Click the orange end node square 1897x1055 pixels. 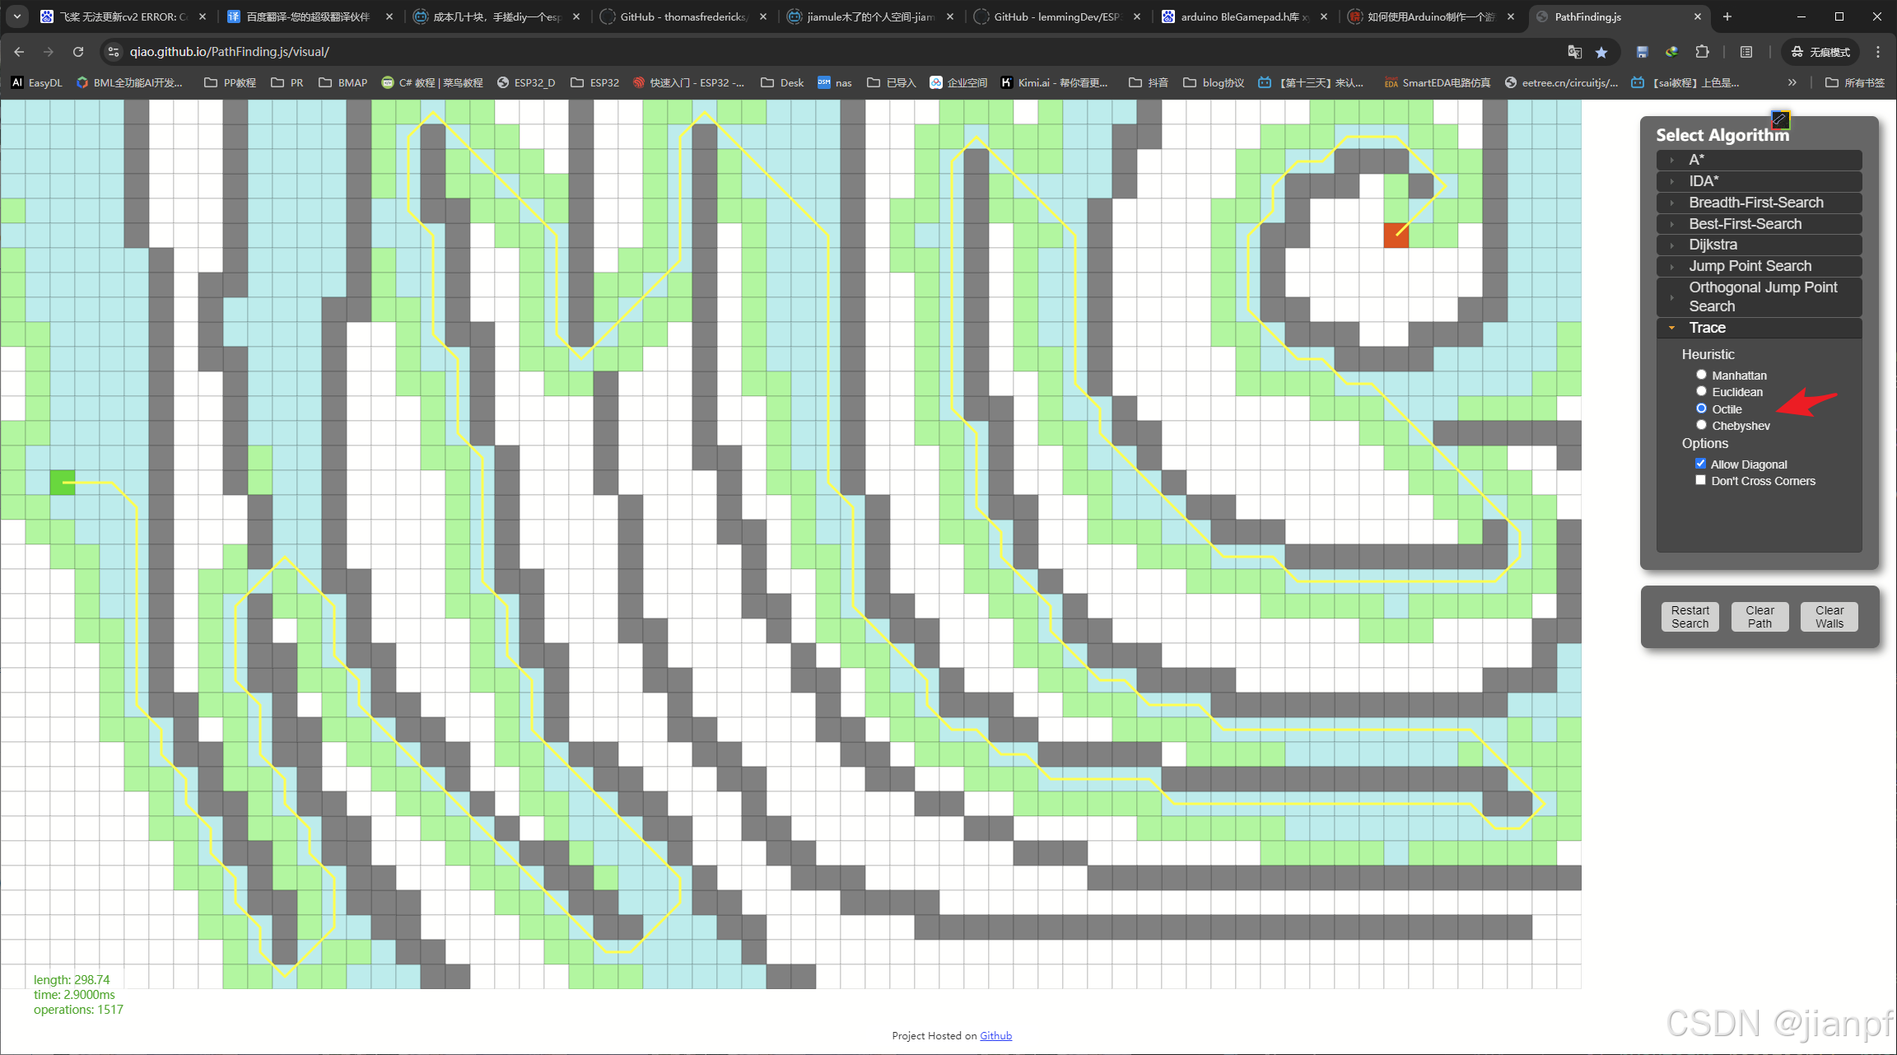1396,236
